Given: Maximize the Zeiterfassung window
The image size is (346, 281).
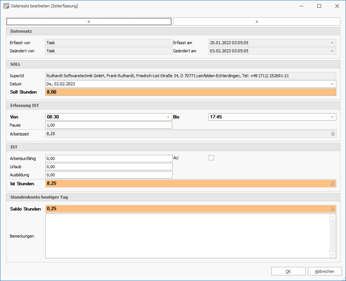Looking at the screenshot, I should coord(319,6).
